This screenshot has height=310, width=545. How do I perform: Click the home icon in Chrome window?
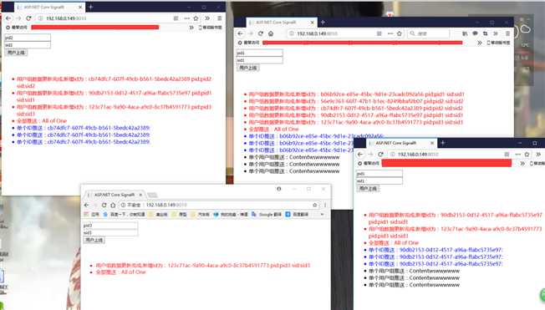click(113, 205)
